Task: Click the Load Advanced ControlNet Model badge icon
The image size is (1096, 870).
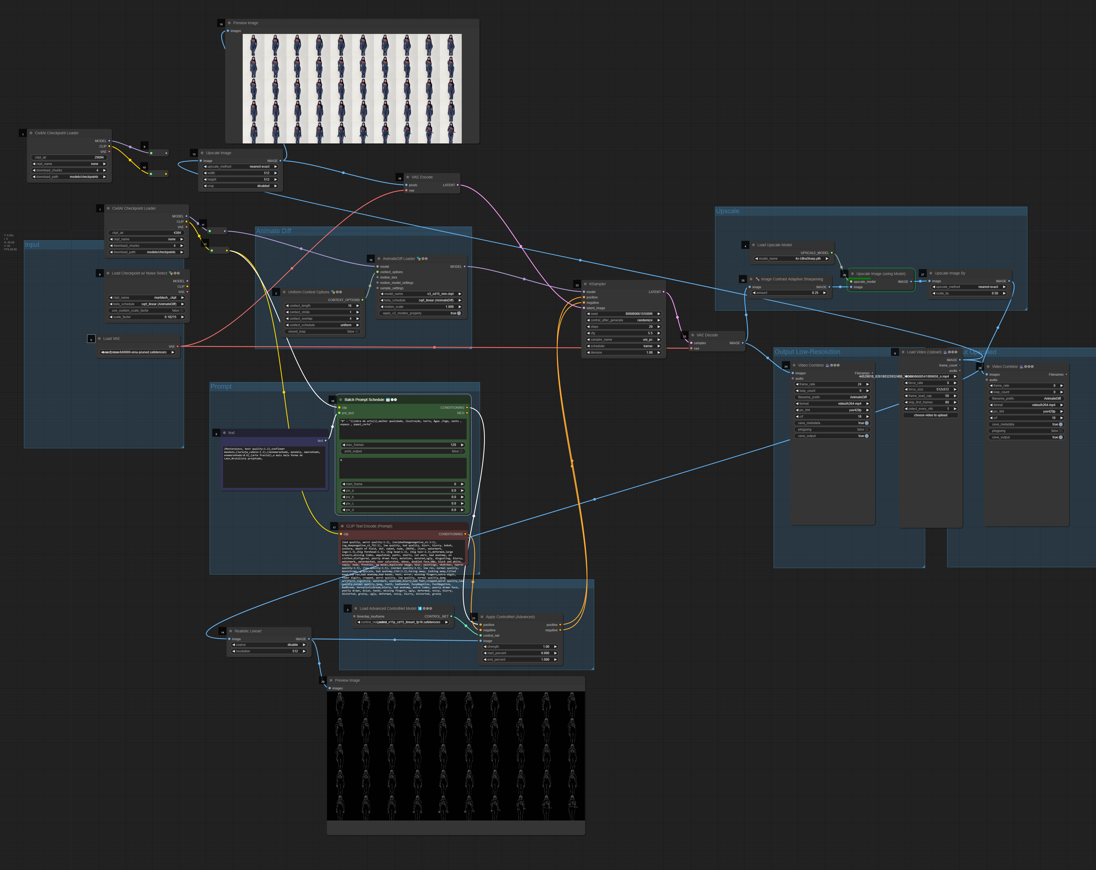Action: coord(420,608)
